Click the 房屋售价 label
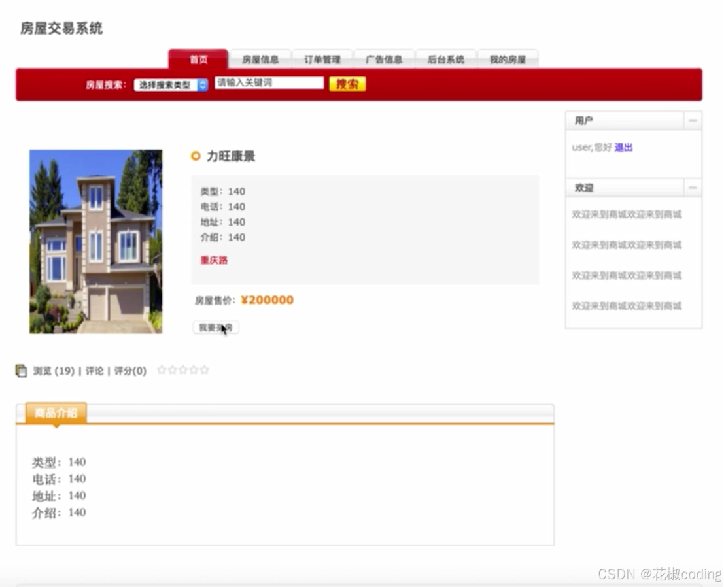The width and height of the screenshot is (724, 587). [215, 301]
